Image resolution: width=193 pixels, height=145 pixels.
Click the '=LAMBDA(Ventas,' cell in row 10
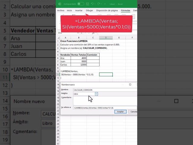(69, 71)
